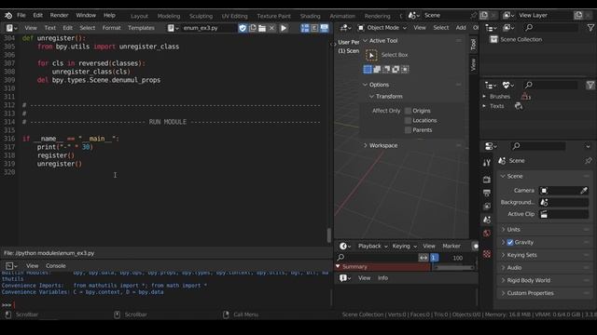Screen dimensions: 597x335
Task: Click the Scene Collection icon
Action: click(493, 39)
